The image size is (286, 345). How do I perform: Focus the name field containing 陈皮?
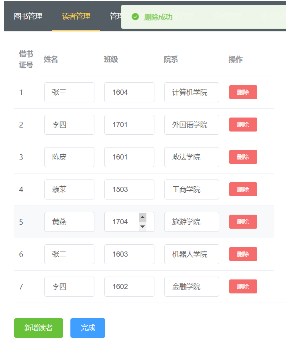tap(69, 157)
